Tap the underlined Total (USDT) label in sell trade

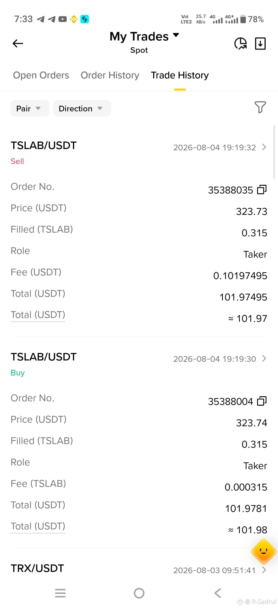(38, 315)
